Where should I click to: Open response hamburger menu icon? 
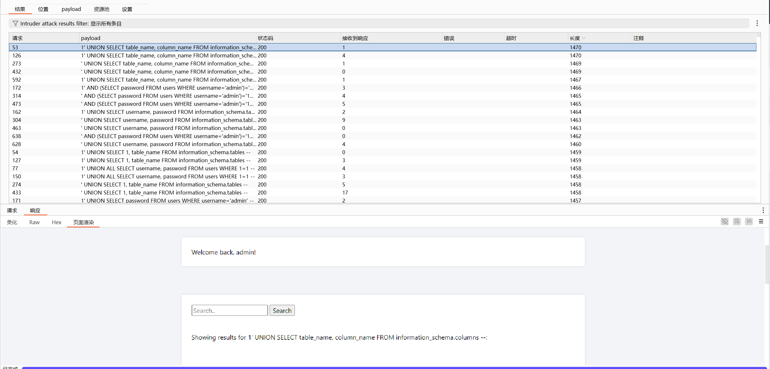(x=761, y=222)
